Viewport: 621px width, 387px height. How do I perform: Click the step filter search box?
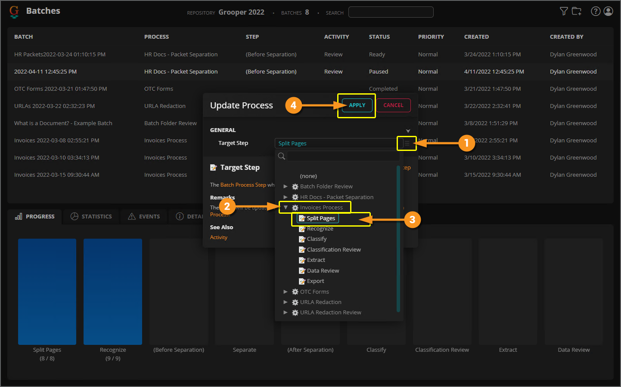344,156
